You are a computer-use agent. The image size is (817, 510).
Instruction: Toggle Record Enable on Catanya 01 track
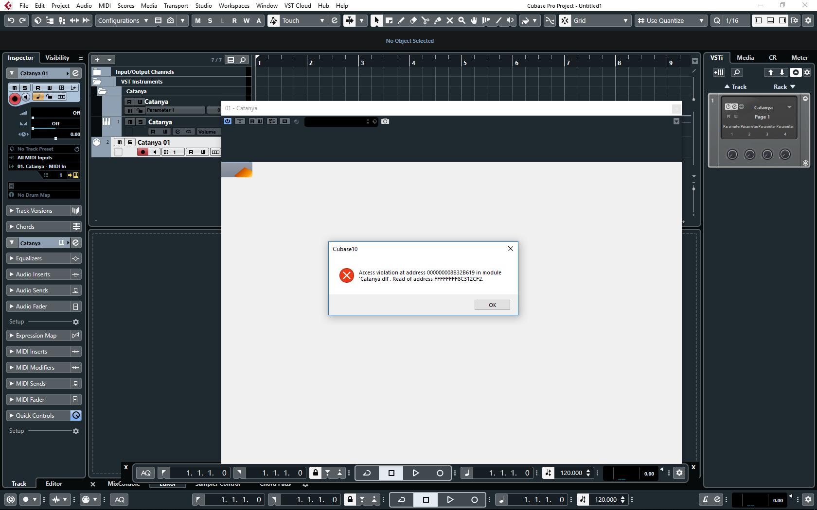click(x=142, y=152)
